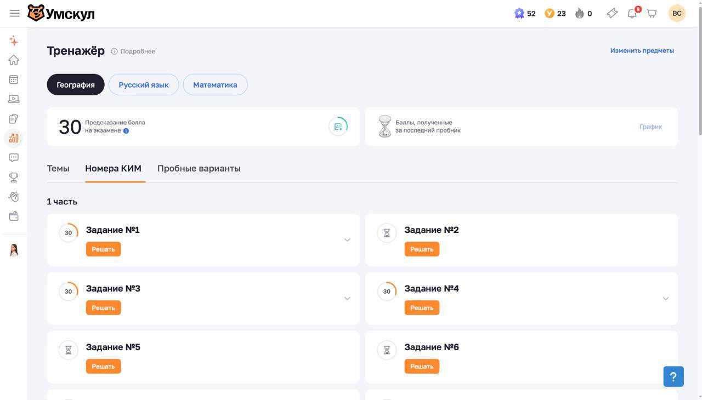Open the hamburger menu
This screenshot has width=702, height=400.
click(x=15, y=13)
